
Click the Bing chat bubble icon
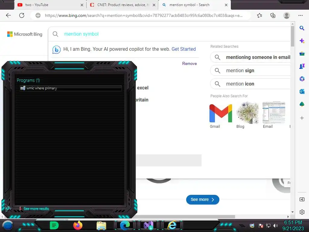pos(56,50)
